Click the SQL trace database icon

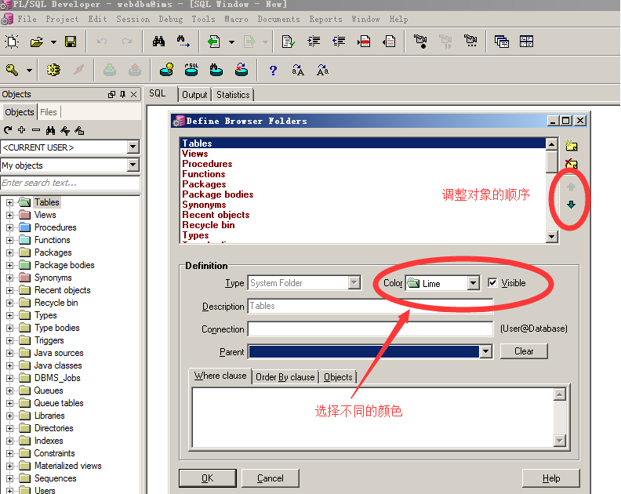[x=191, y=70]
